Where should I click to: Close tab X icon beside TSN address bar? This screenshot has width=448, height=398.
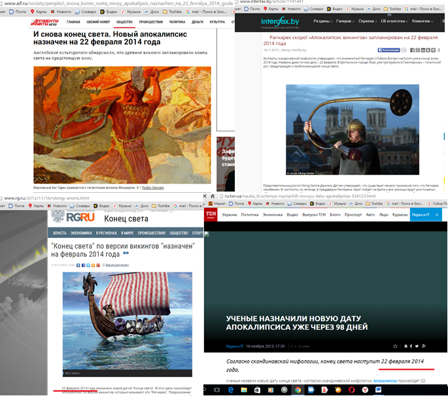(205, 196)
